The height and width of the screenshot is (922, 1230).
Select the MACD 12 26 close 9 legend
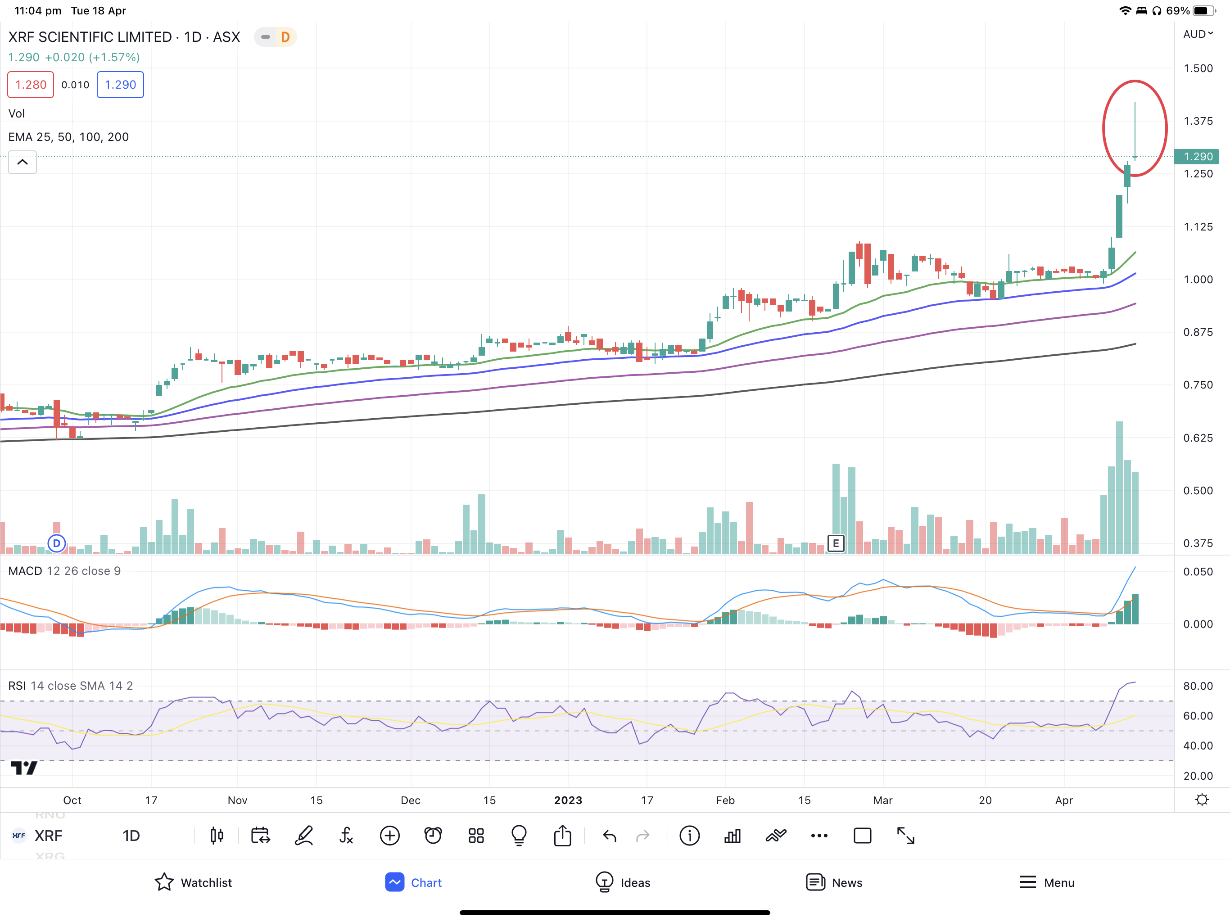[x=64, y=571]
